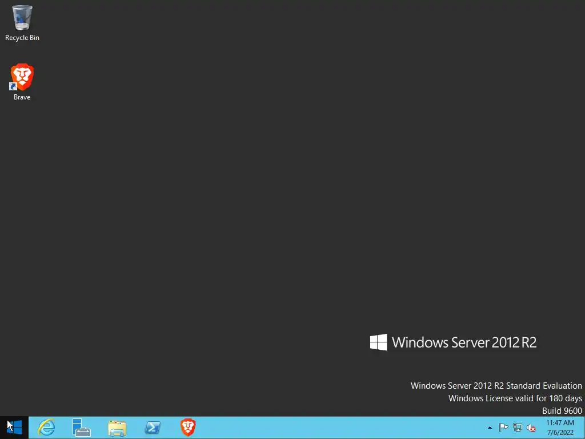Image resolution: width=585 pixels, height=439 pixels.
Task: Open File Explorer from taskbar
Action: pos(117,428)
